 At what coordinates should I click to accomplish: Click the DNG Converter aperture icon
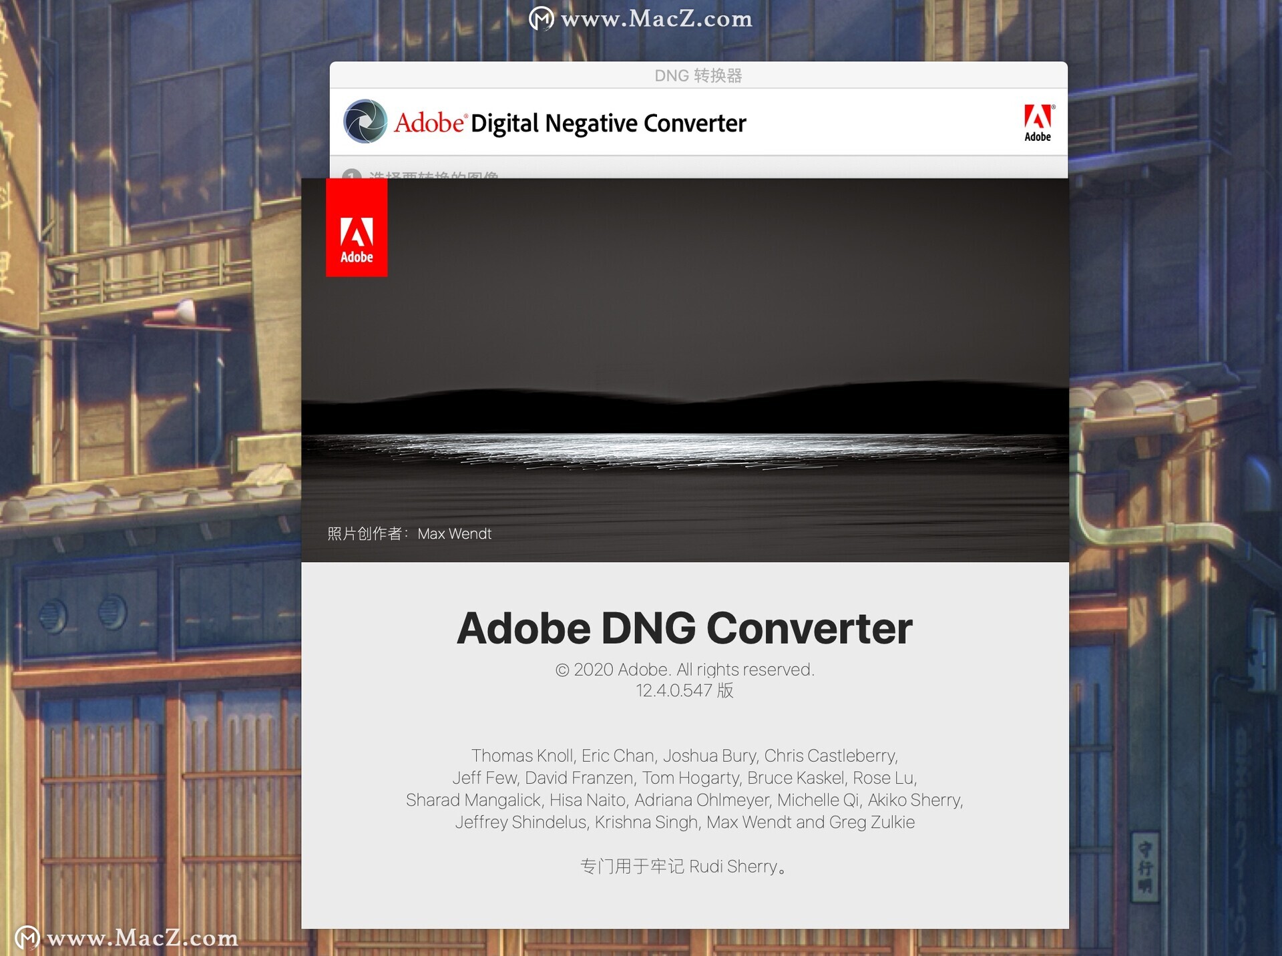click(365, 122)
